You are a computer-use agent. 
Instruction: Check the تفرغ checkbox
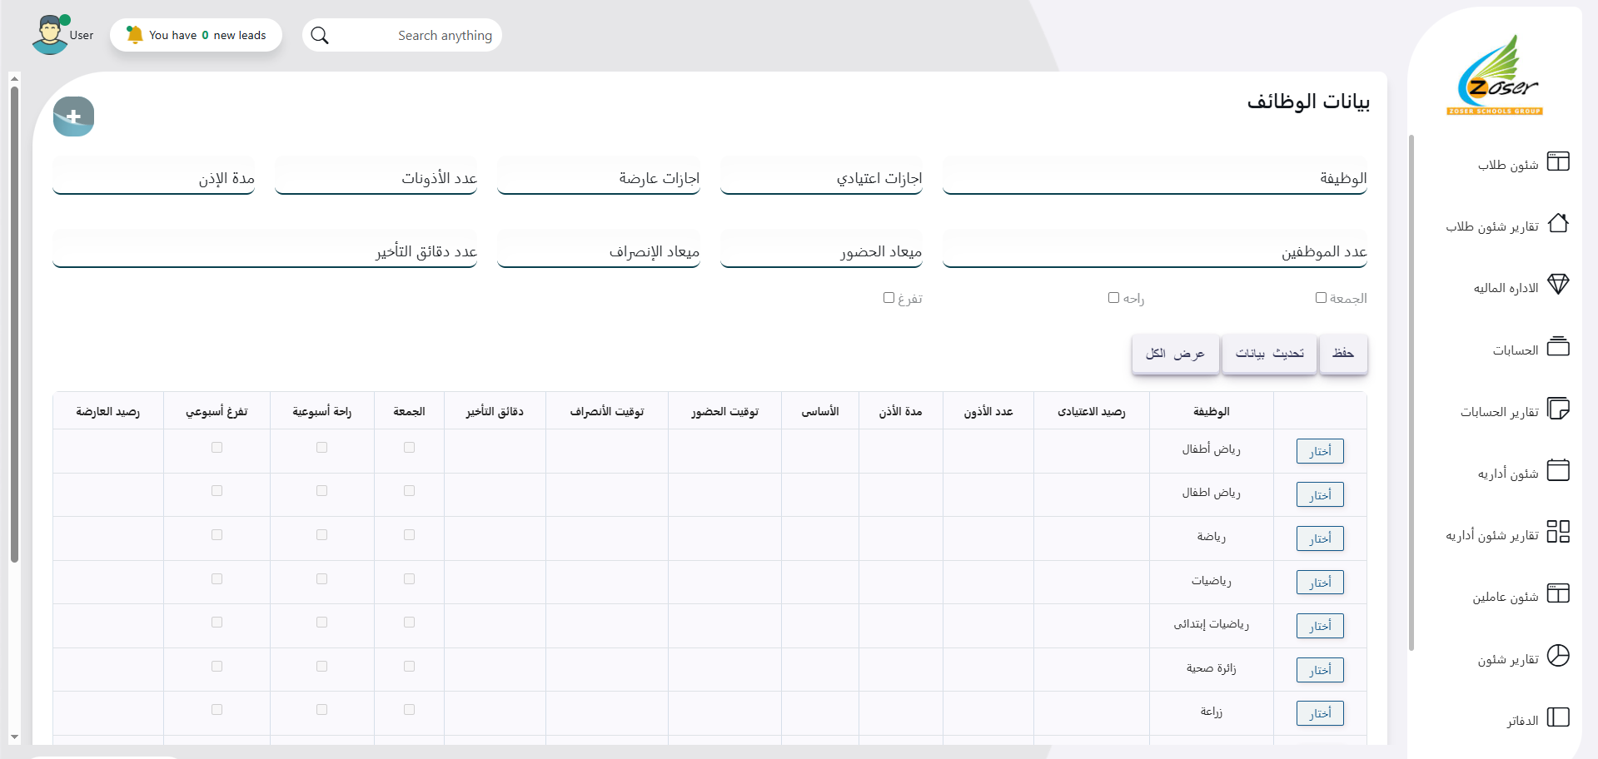pyautogui.click(x=889, y=298)
